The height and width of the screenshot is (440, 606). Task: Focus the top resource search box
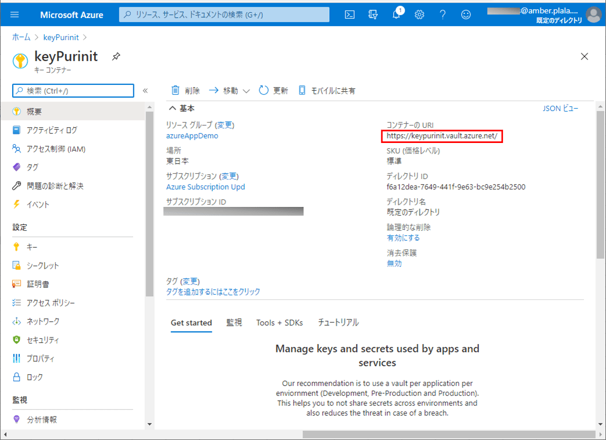pyautogui.click(x=224, y=15)
